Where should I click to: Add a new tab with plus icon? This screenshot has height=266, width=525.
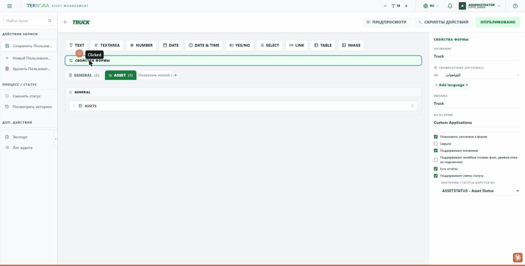(x=175, y=75)
